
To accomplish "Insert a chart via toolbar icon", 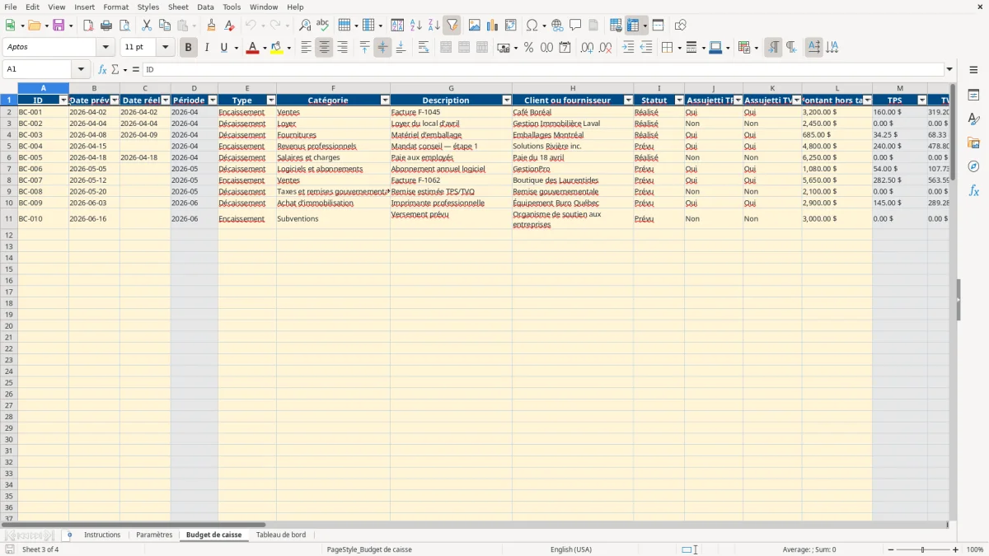I will [493, 26].
